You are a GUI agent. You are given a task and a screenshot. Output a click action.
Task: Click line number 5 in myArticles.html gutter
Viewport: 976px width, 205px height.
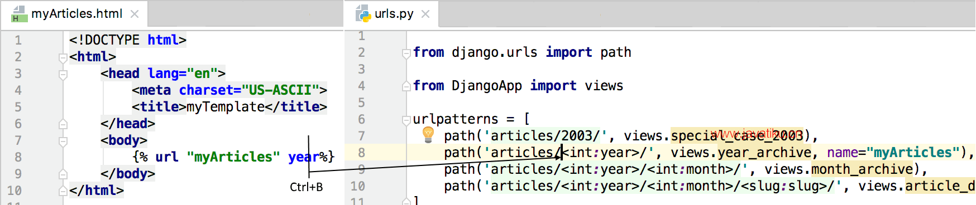[18, 107]
